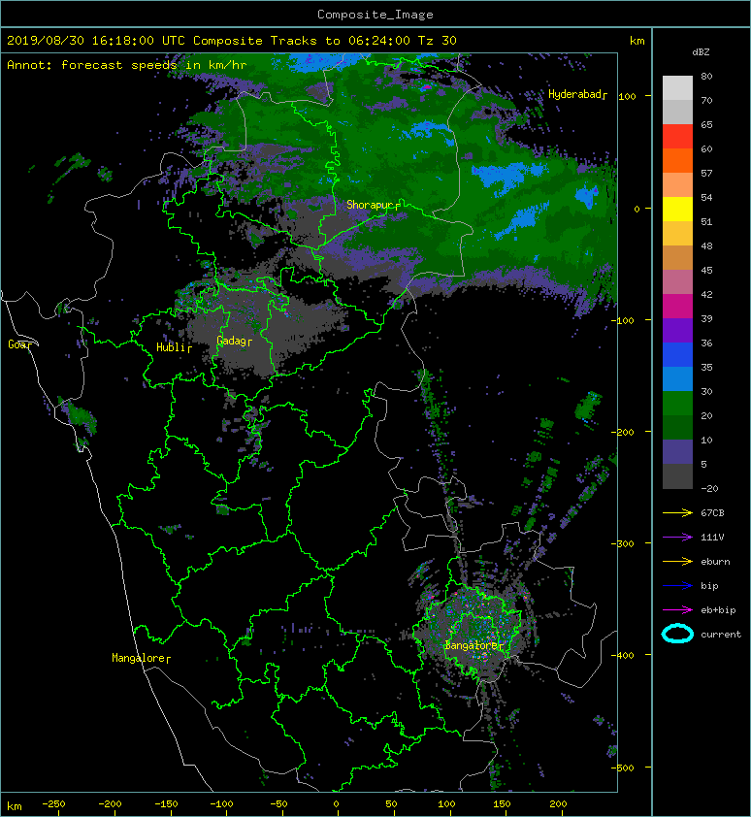The height and width of the screenshot is (817, 751).
Task: Select the magenta 39-42 dBZ swatch
Action: point(677,307)
